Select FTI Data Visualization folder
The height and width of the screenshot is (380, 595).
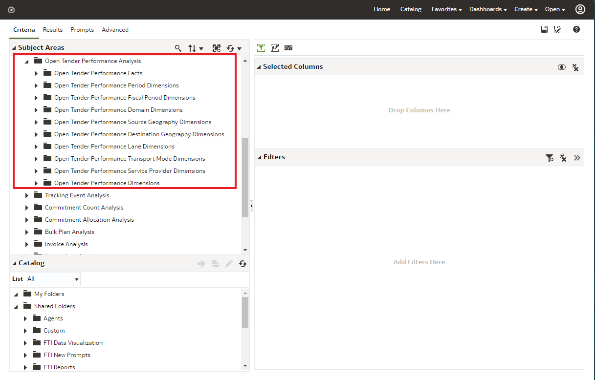coord(73,343)
